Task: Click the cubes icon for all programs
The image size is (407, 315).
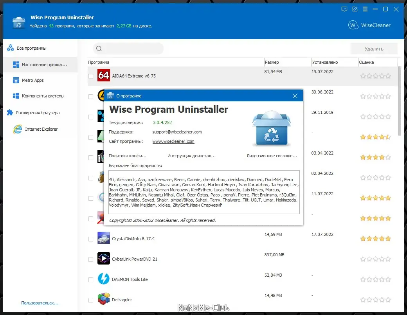Action: click(x=11, y=48)
